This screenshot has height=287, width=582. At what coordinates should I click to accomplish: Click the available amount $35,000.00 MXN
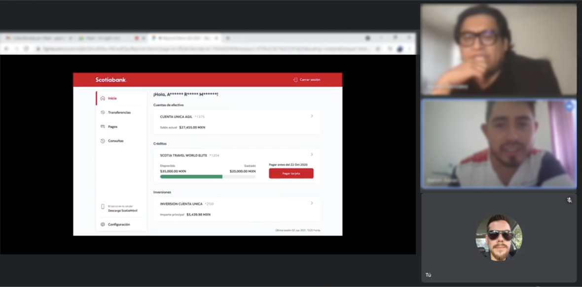click(x=173, y=171)
